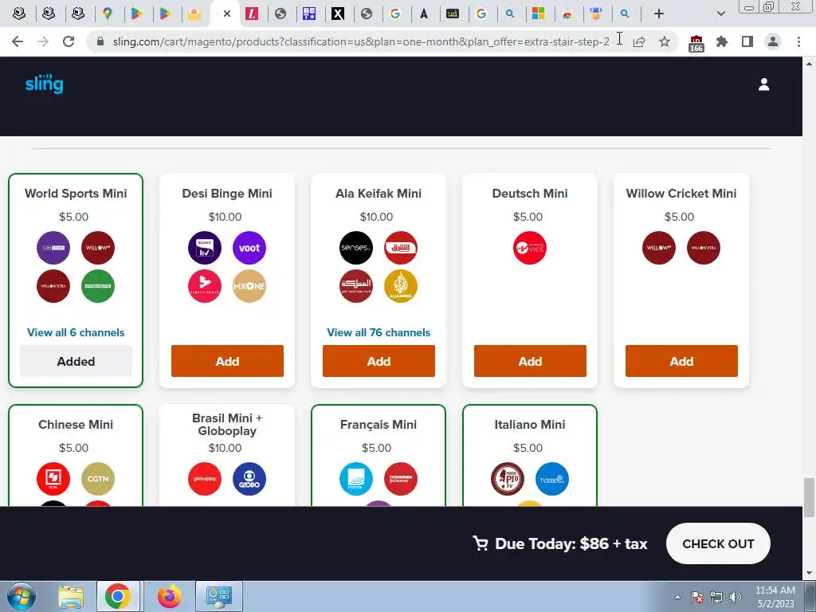Click the Français Mini card title
The width and height of the screenshot is (816, 612).
[x=379, y=425]
